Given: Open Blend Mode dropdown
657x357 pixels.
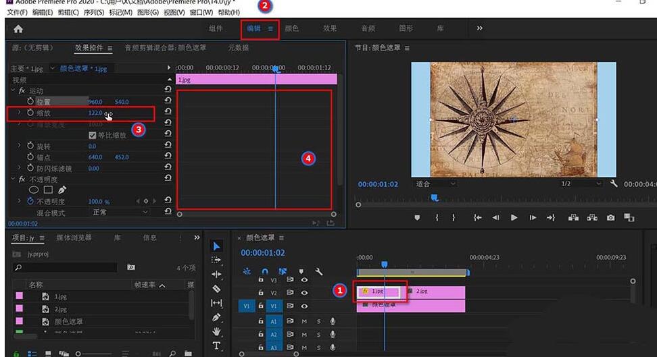Looking at the screenshot, I should (120, 212).
